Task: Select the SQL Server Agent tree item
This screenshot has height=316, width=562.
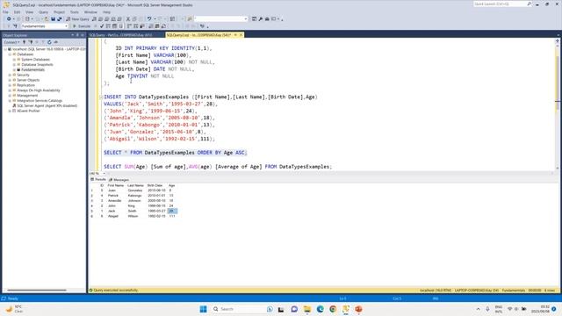Action: 47,106
